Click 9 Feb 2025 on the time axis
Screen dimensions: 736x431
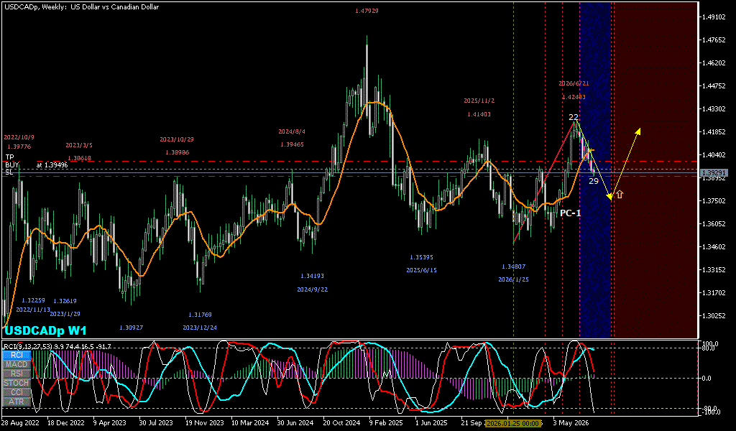387,423
